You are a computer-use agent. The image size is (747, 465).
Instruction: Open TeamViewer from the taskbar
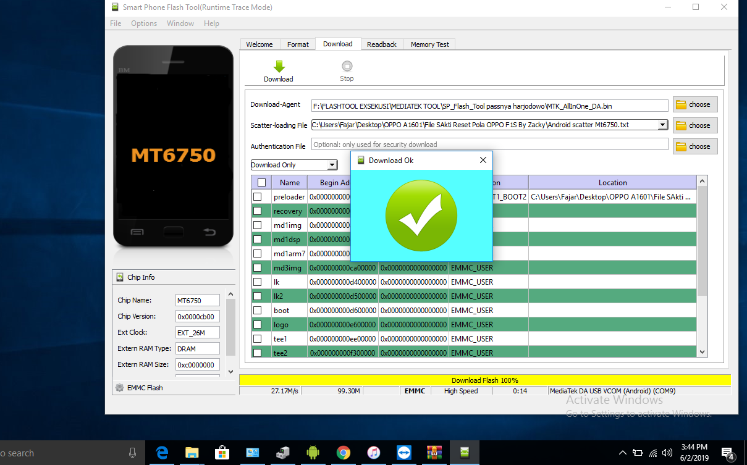pyautogui.click(x=404, y=453)
